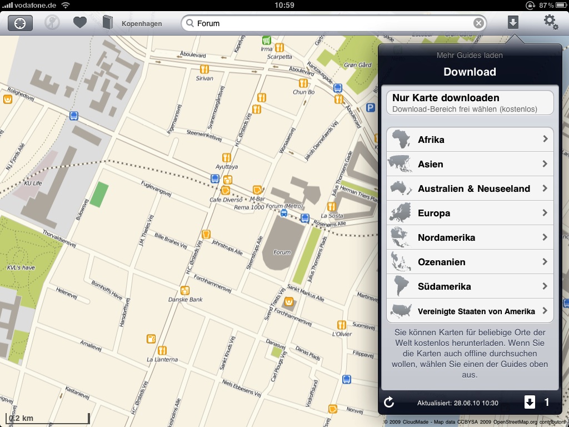Open the favorites heart icon
569x427 pixels.
point(80,23)
